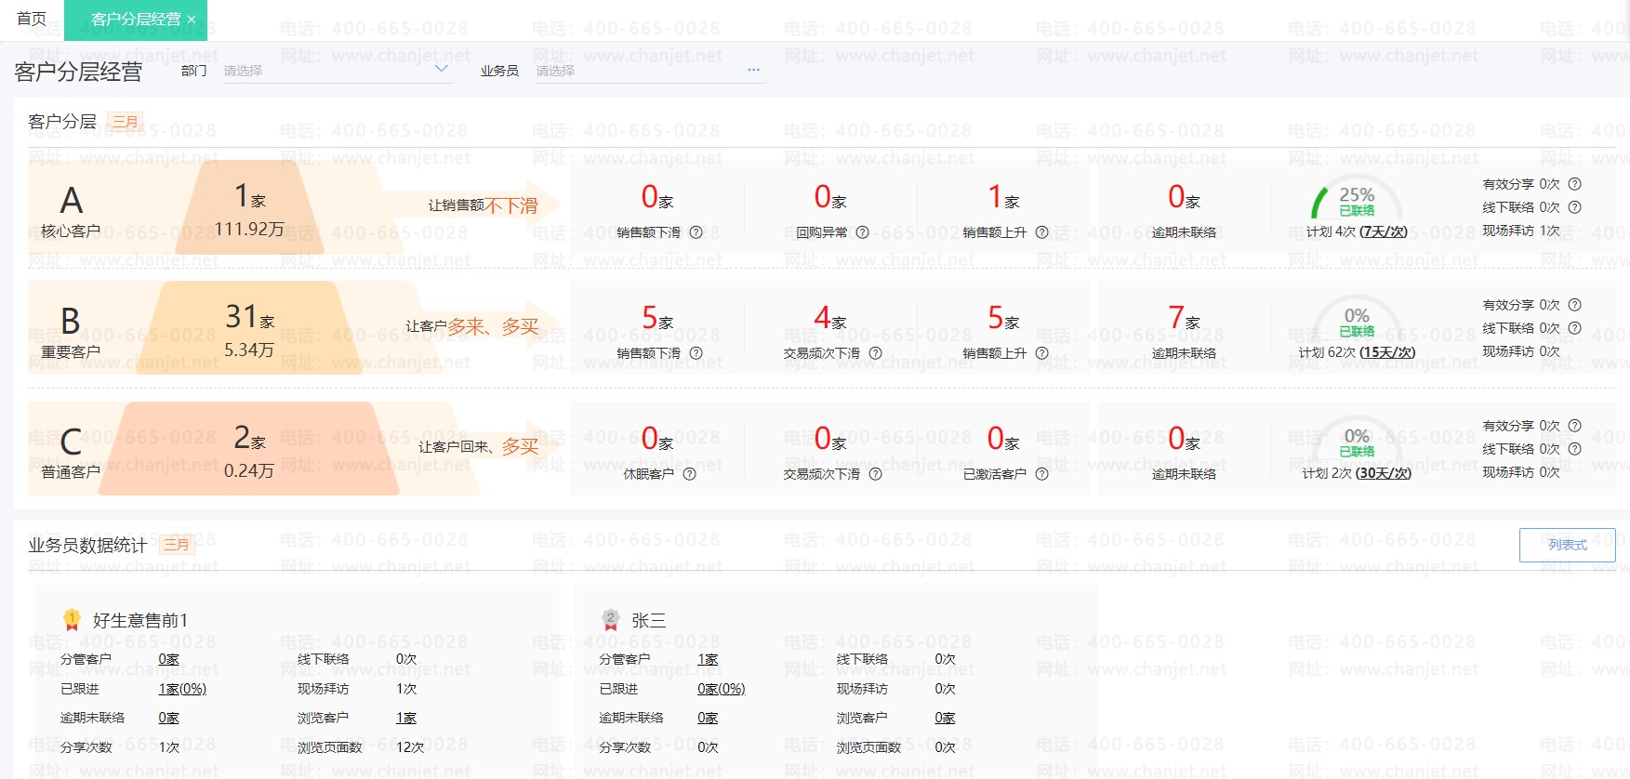Click the 0家 count above 回购异常
This screenshot has height=779, width=1630.
(x=829, y=197)
